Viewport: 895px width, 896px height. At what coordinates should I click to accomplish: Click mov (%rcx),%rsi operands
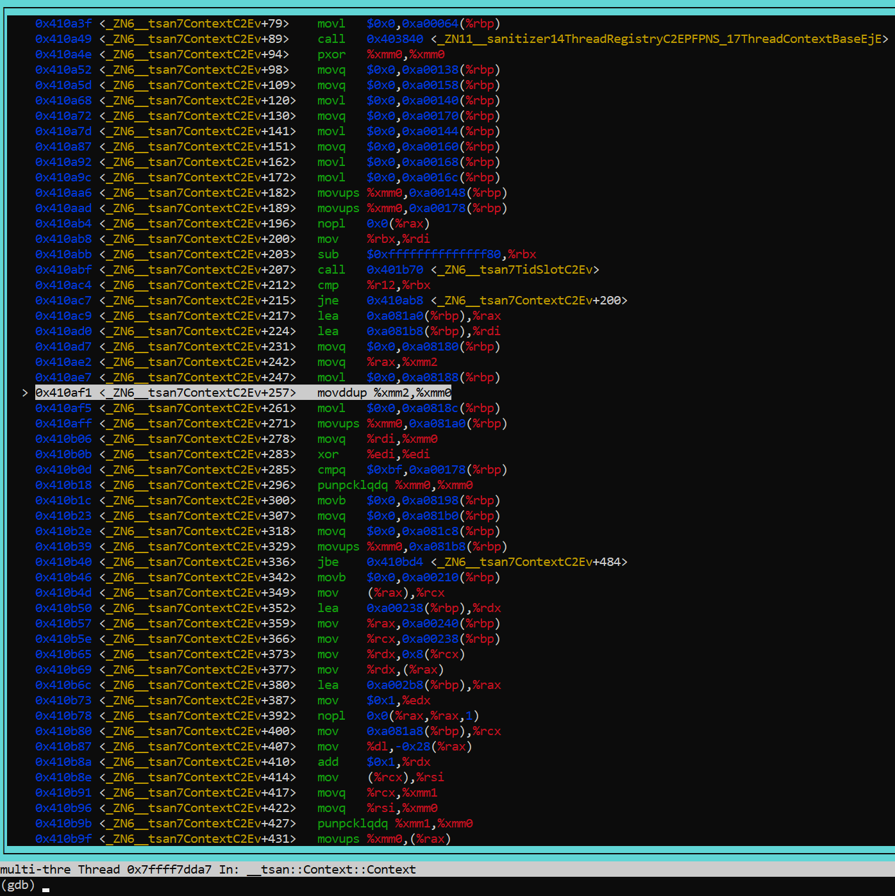405,777
